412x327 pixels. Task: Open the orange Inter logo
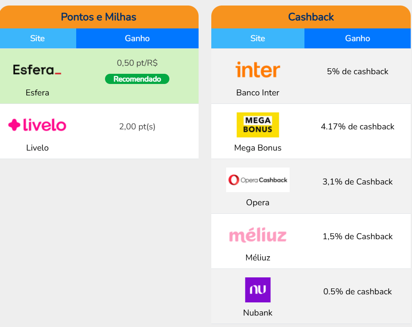point(257,70)
